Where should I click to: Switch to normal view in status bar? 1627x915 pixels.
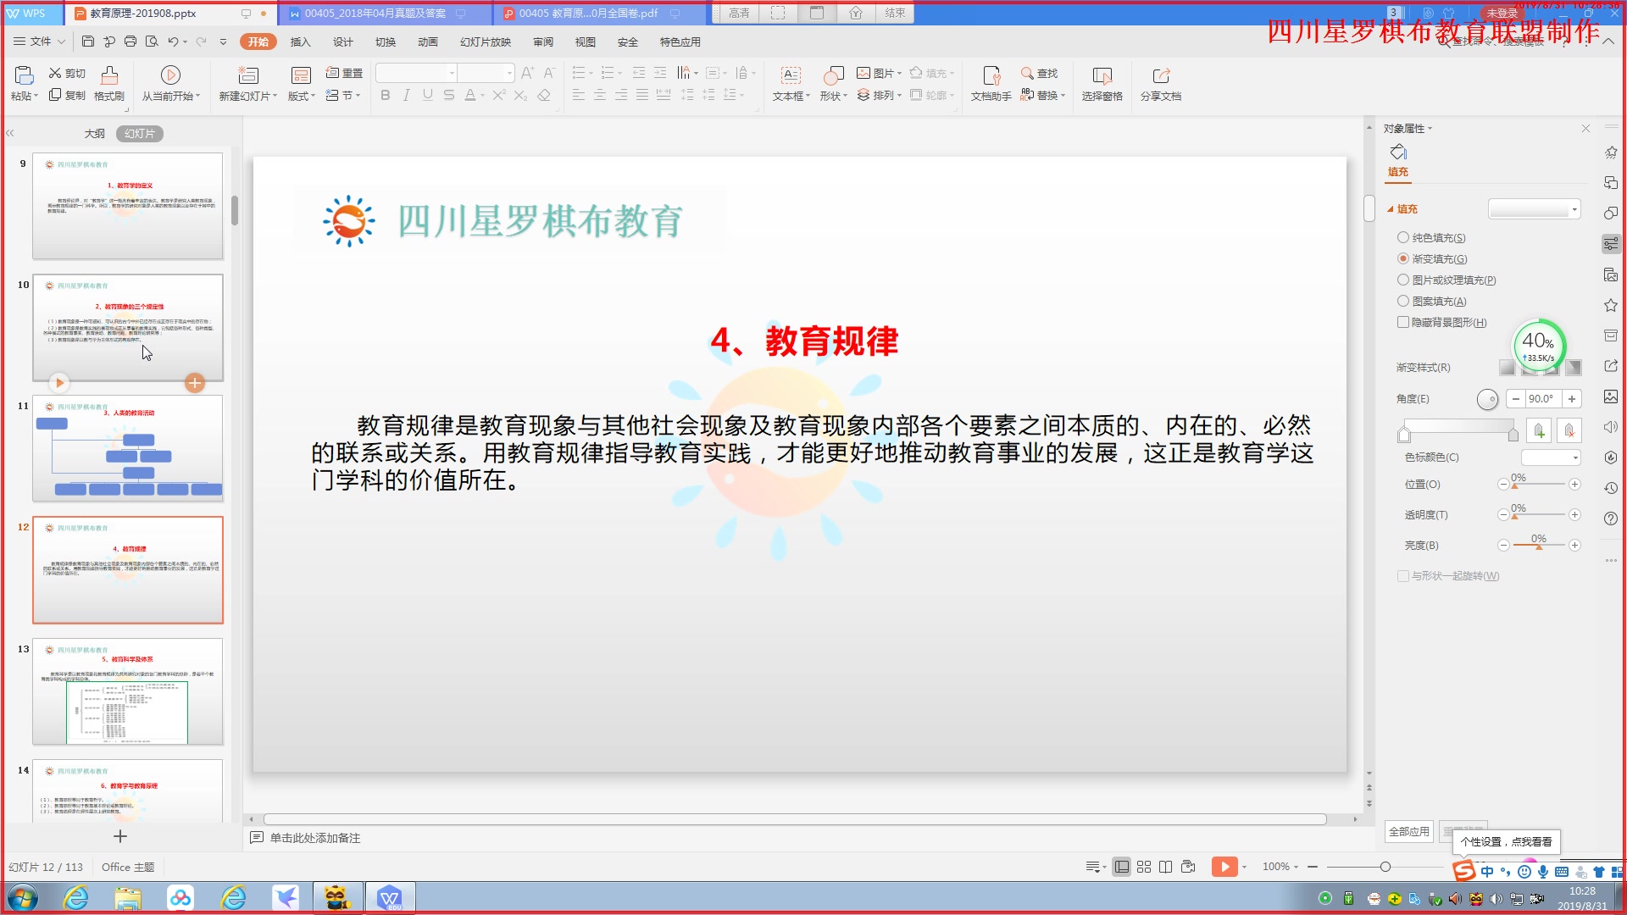click(x=1121, y=867)
